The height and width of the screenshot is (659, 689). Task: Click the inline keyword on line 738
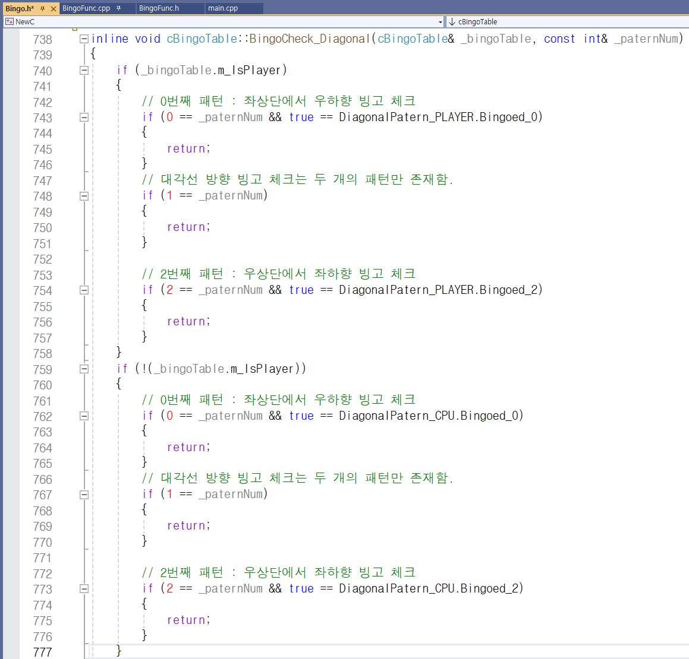[x=110, y=39]
